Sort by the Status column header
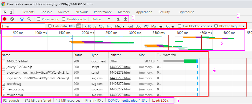252x104 pixels. coord(81,55)
